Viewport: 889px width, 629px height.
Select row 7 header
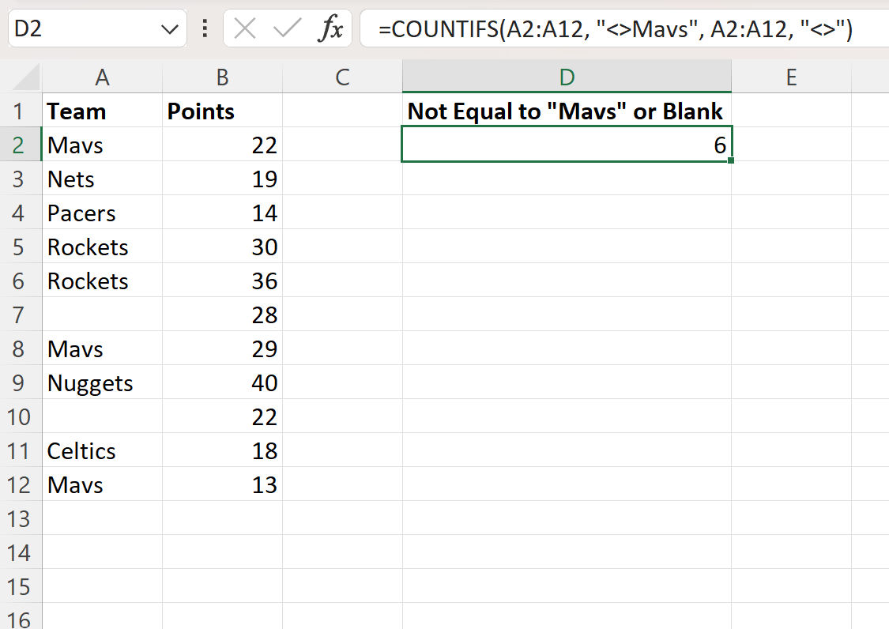click(x=21, y=315)
